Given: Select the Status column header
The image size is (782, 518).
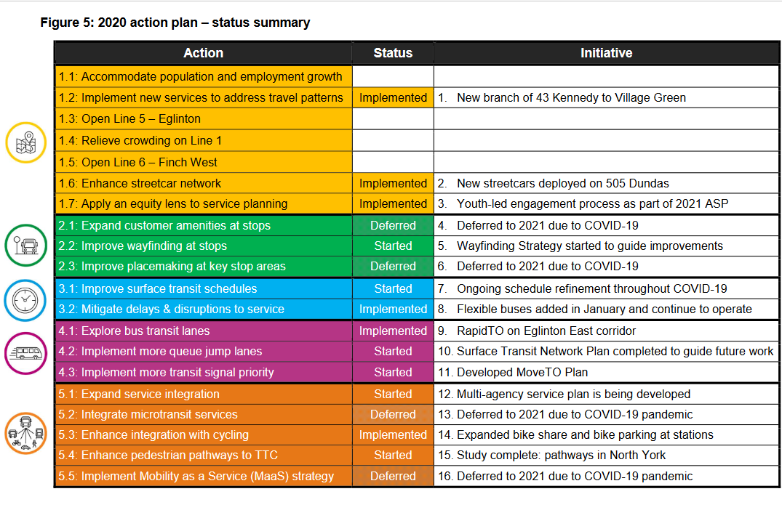Looking at the screenshot, I should 393,53.
